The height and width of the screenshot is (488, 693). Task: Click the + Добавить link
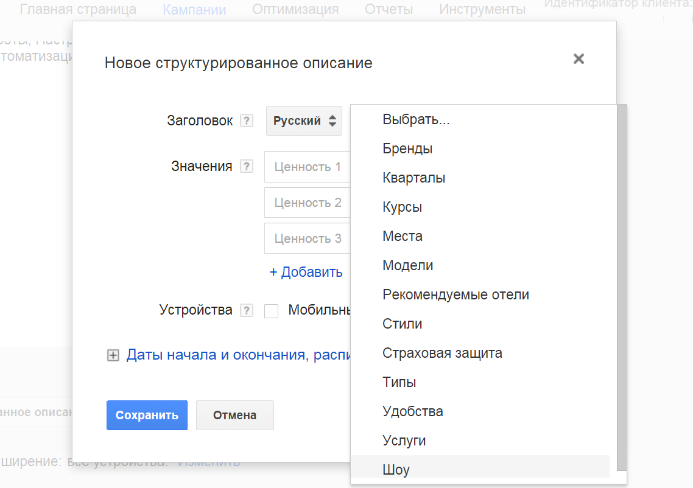(306, 272)
